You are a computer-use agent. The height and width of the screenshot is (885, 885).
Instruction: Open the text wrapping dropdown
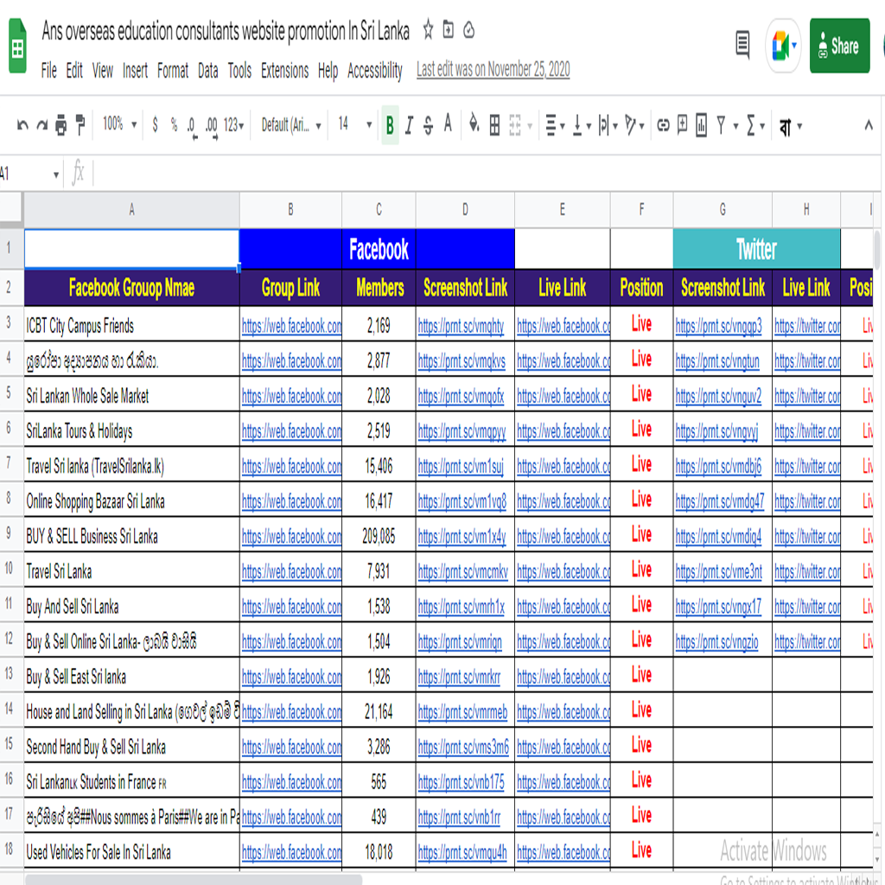(608, 125)
